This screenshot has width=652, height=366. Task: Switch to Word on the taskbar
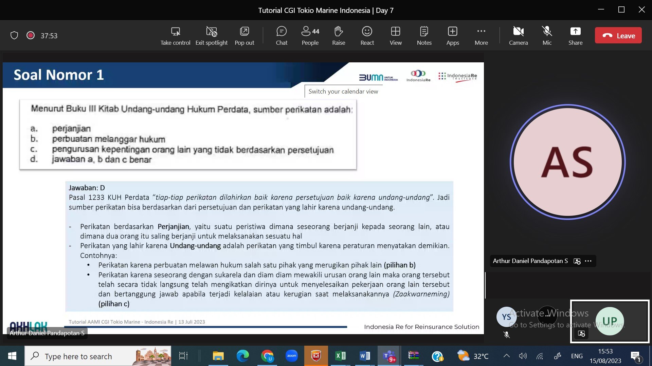tap(365, 356)
